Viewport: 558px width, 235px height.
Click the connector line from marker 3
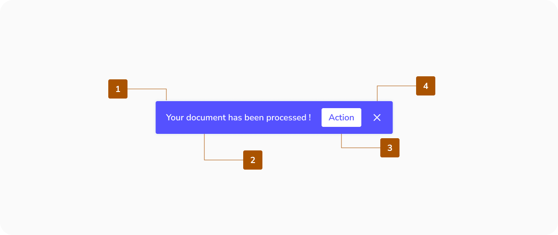click(x=360, y=148)
